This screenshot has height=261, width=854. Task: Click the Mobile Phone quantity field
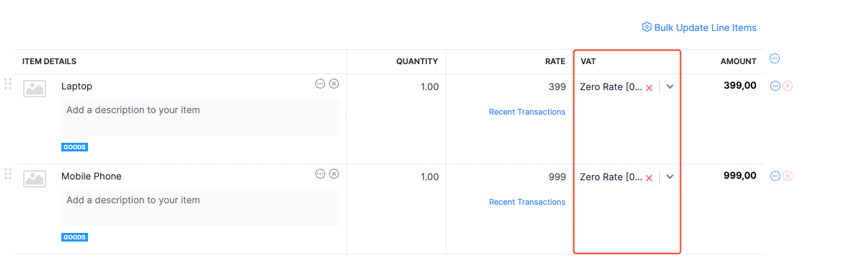pyautogui.click(x=396, y=177)
